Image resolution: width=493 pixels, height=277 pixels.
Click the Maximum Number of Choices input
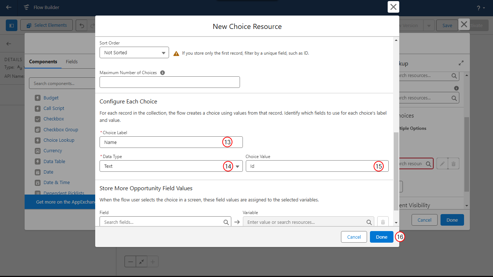[x=170, y=82]
